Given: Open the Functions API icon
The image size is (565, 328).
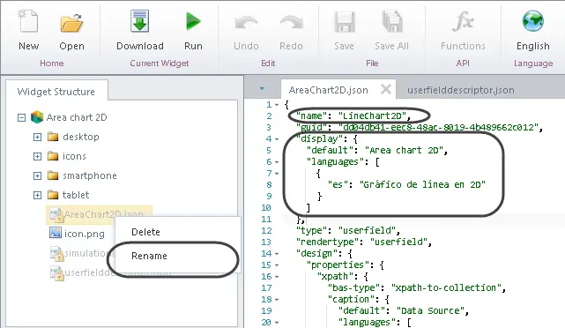Looking at the screenshot, I should tap(463, 21).
